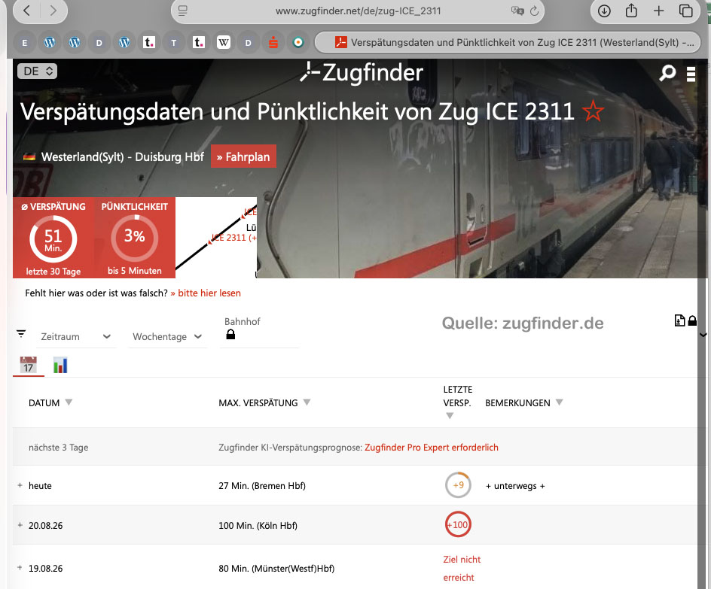Screen dimensions: 711x589
Task: Click the address bar URL zugfinder.net
Action: (x=359, y=11)
